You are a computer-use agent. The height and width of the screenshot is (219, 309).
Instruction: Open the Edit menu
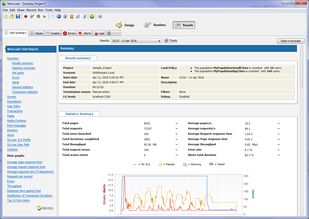(x=12, y=10)
